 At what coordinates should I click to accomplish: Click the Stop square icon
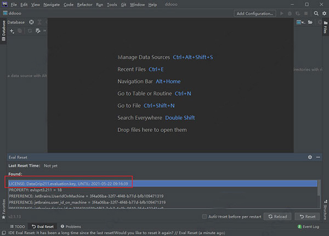pyautogui.click(x=306, y=13)
